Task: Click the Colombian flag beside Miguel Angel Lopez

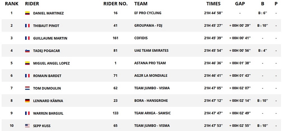Action: click(x=27, y=63)
